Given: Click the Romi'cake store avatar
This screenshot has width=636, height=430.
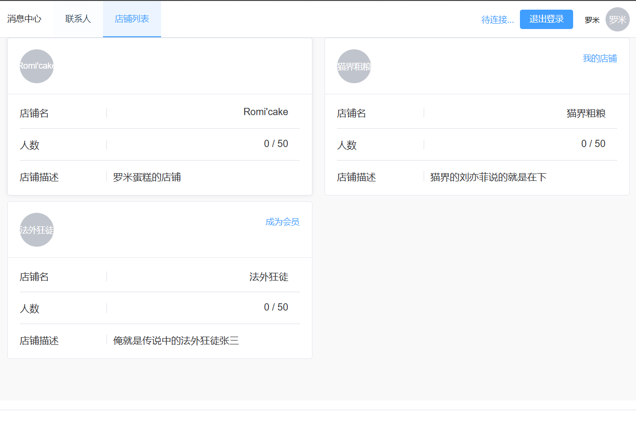Looking at the screenshot, I should tap(37, 66).
